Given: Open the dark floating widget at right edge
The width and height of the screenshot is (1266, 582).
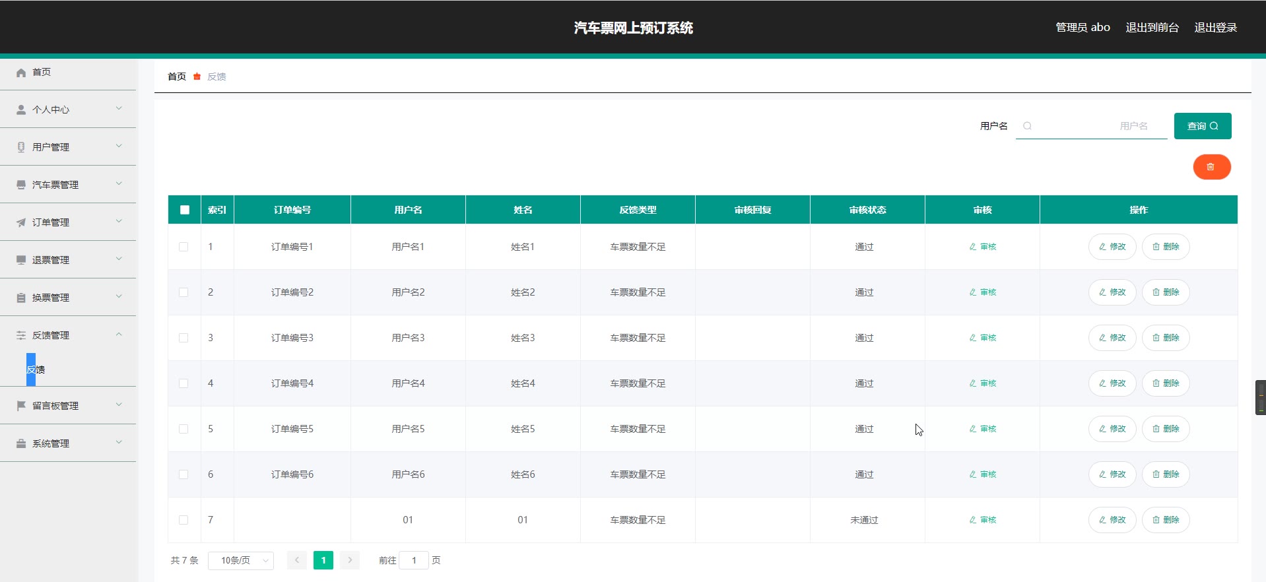Looking at the screenshot, I should point(1261,397).
